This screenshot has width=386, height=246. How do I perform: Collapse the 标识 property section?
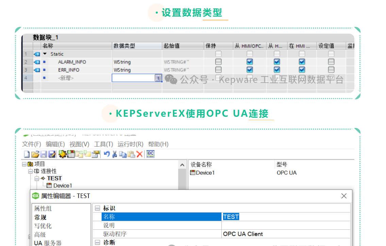(x=98, y=208)
